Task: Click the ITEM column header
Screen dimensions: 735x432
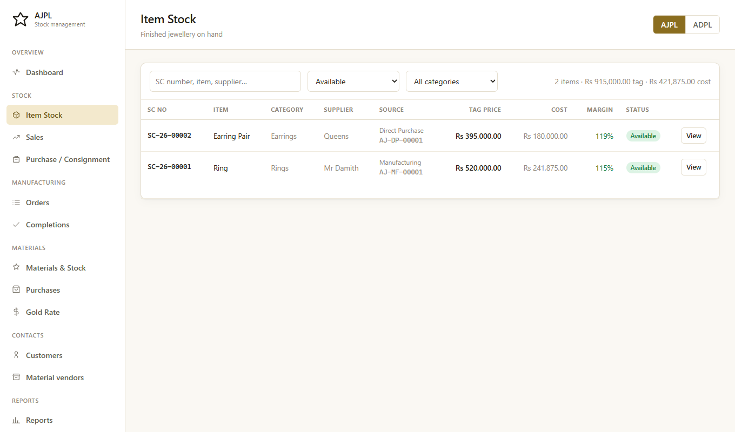Action: 221,110
